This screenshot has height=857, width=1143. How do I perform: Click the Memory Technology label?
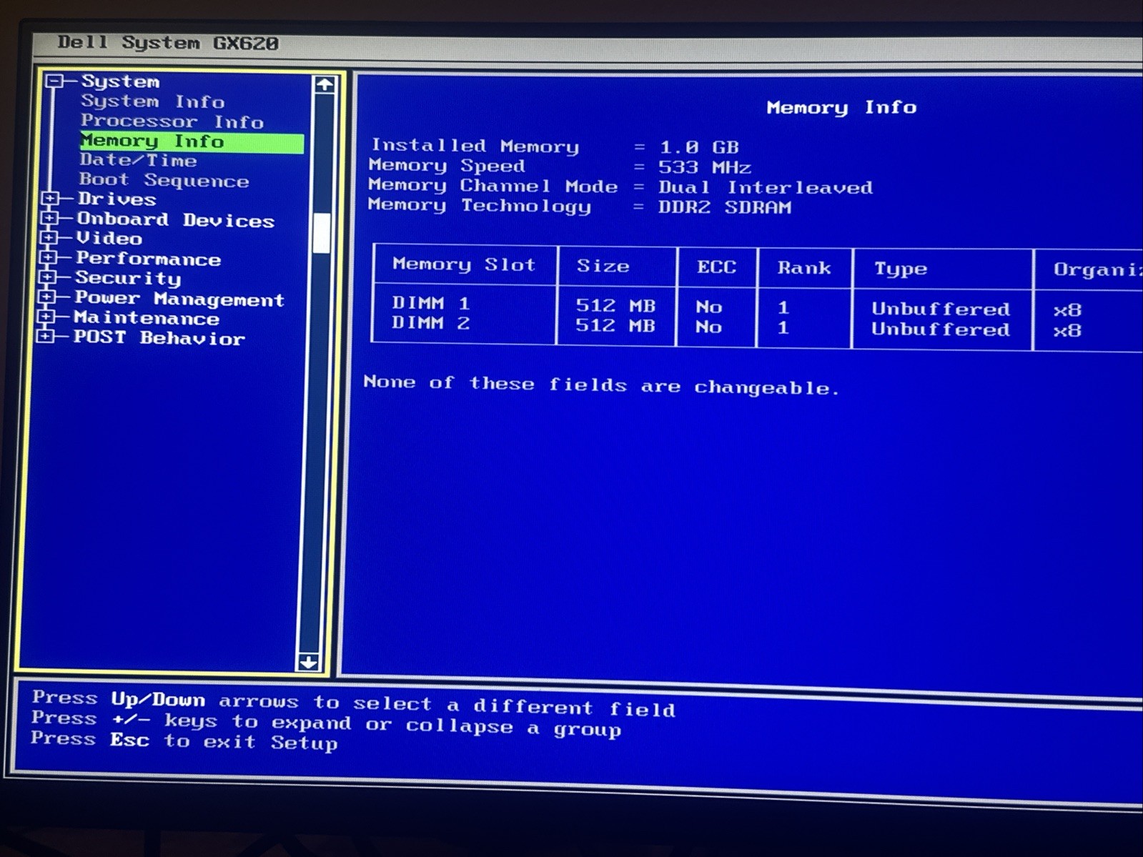pyautogui.click(x=480, y=206)
